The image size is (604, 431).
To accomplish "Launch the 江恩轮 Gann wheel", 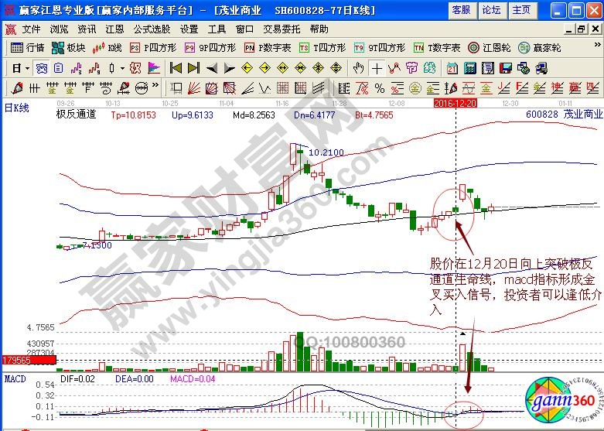I will [490, 47].
